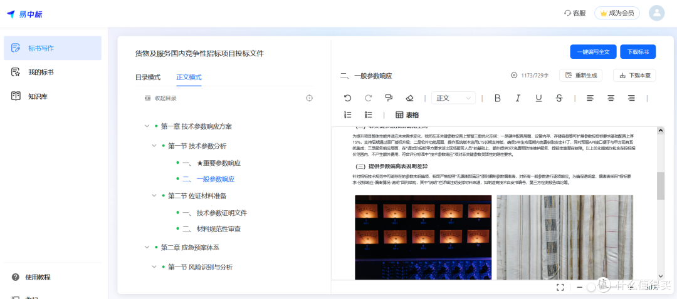Open the user avatar menu
Image resolution: width=677 pixels, height=299 pixels.
(x=656, y=13)
